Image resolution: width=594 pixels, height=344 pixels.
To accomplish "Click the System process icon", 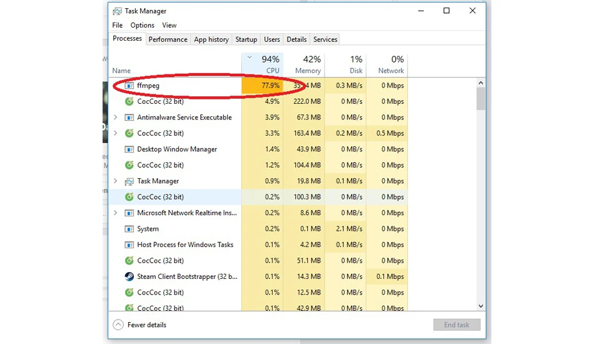I will click(129, 229).
